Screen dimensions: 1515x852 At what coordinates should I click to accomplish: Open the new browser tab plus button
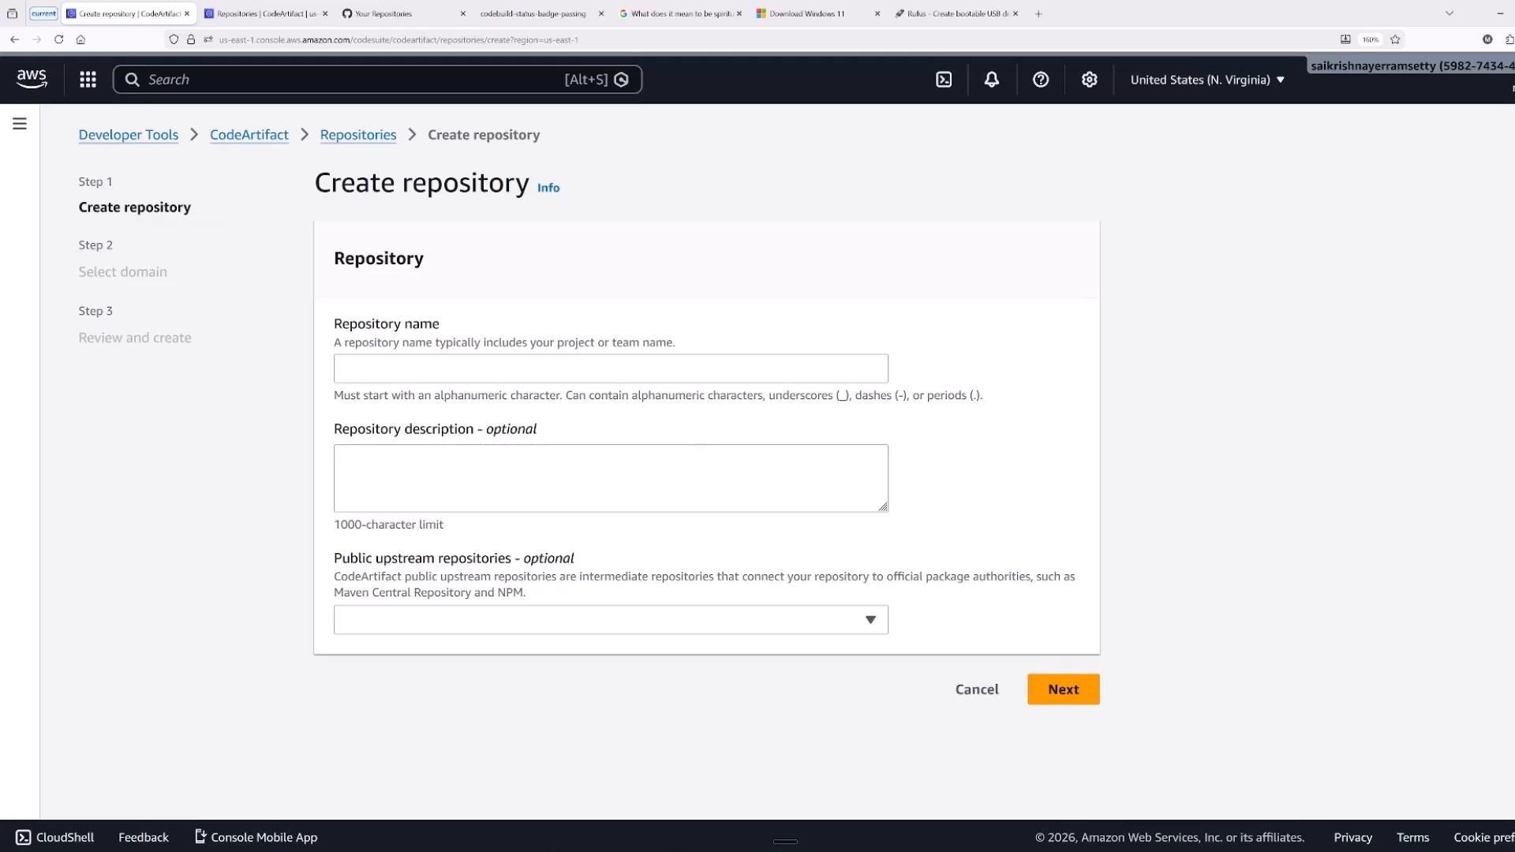1038,13
